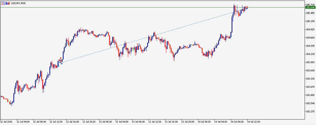
Task: Click the 104.660 price axis label
Action: pyautogui.click(x=310, y=38)
